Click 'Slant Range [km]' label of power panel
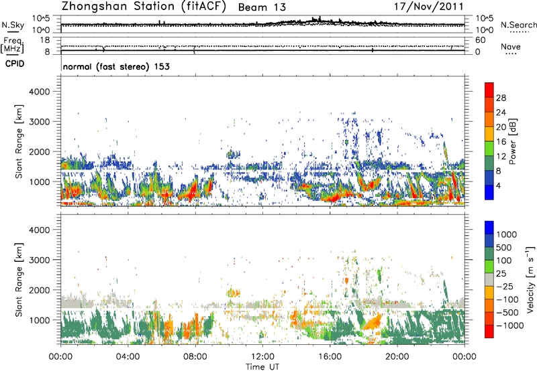537x371 pixels. [x=19, y=141]
